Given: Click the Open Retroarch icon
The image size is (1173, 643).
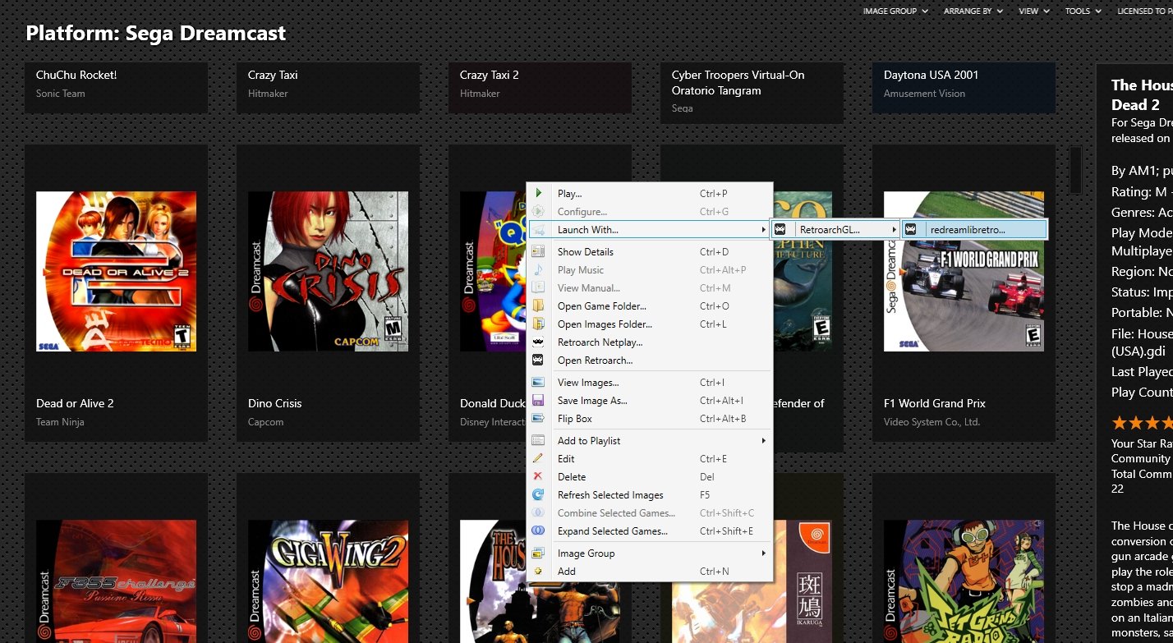Looking at the screenshot, I should (x=538, y=360).
